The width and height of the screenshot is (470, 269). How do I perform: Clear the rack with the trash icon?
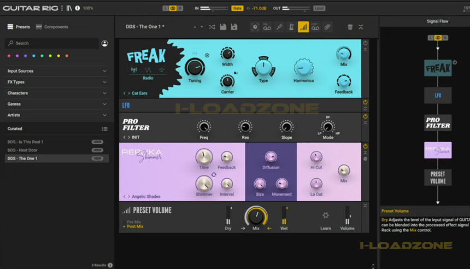point(350,27)
